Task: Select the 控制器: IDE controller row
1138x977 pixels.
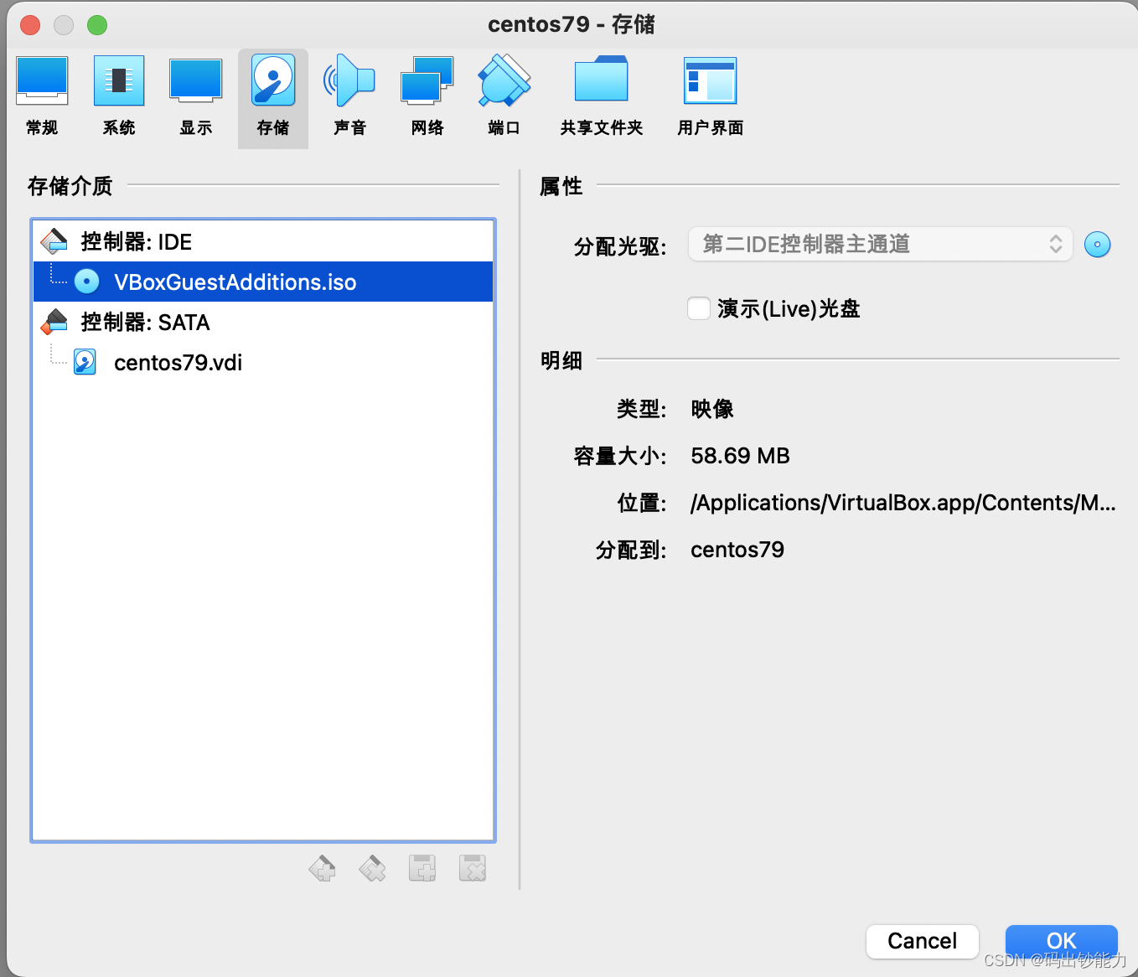Action: tap(263, 242)
